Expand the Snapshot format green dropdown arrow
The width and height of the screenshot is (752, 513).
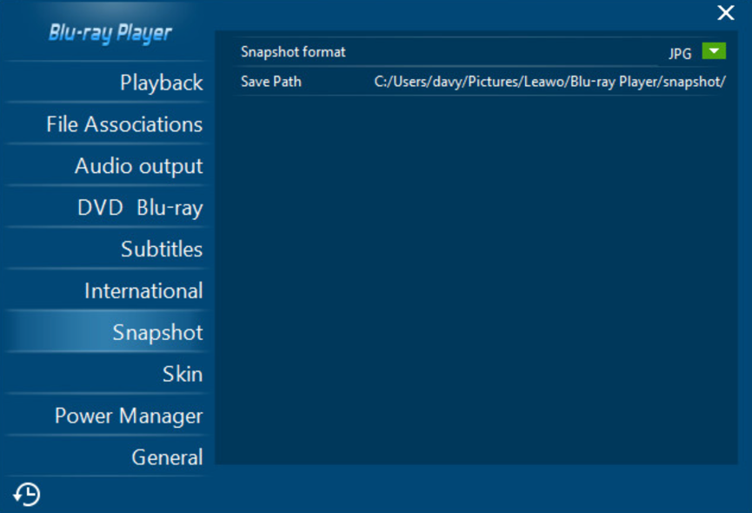click(713, 52)
